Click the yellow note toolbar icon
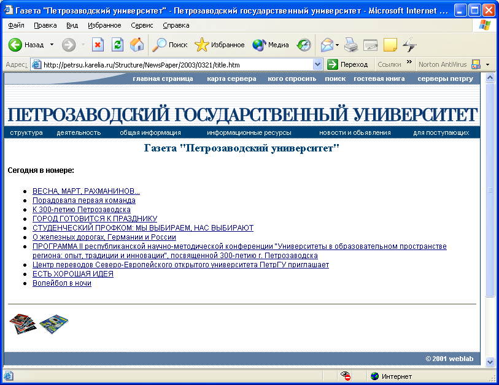 click(x=390, y=45)
